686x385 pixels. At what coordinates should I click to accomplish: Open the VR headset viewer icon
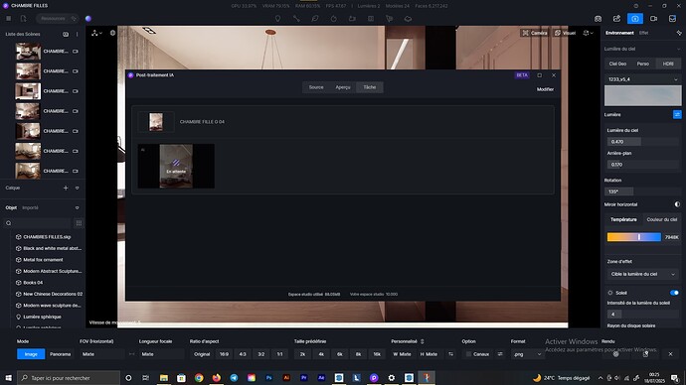pyautogui.click(x=599, y=19)
